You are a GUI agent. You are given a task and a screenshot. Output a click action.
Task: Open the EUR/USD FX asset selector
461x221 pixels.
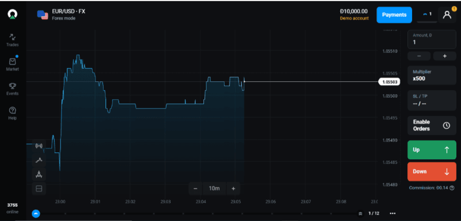coord(61,14)
